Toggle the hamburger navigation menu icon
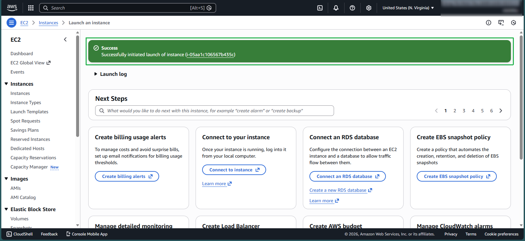 [x=11, y=23]
